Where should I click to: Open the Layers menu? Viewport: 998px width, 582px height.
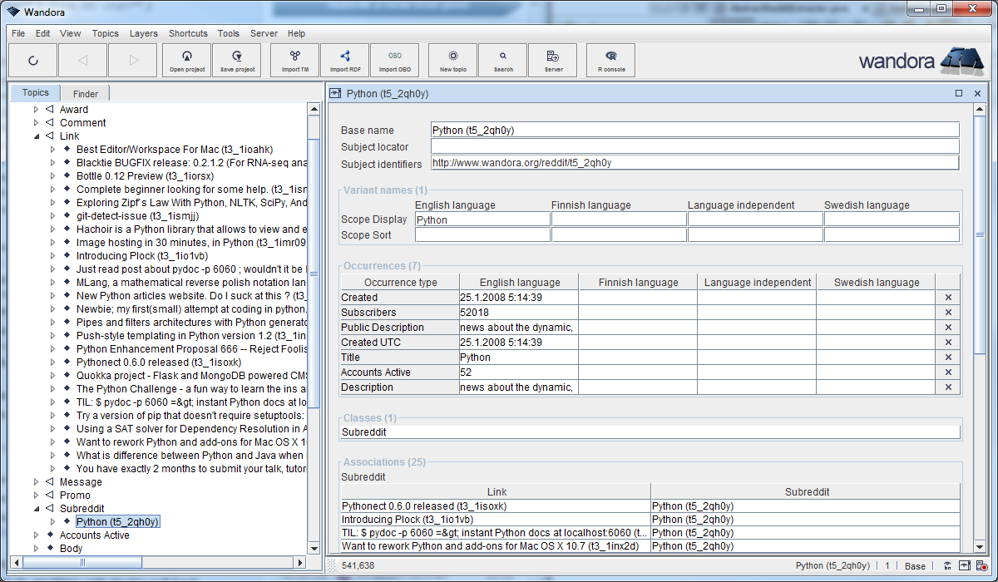coord(144,33)
